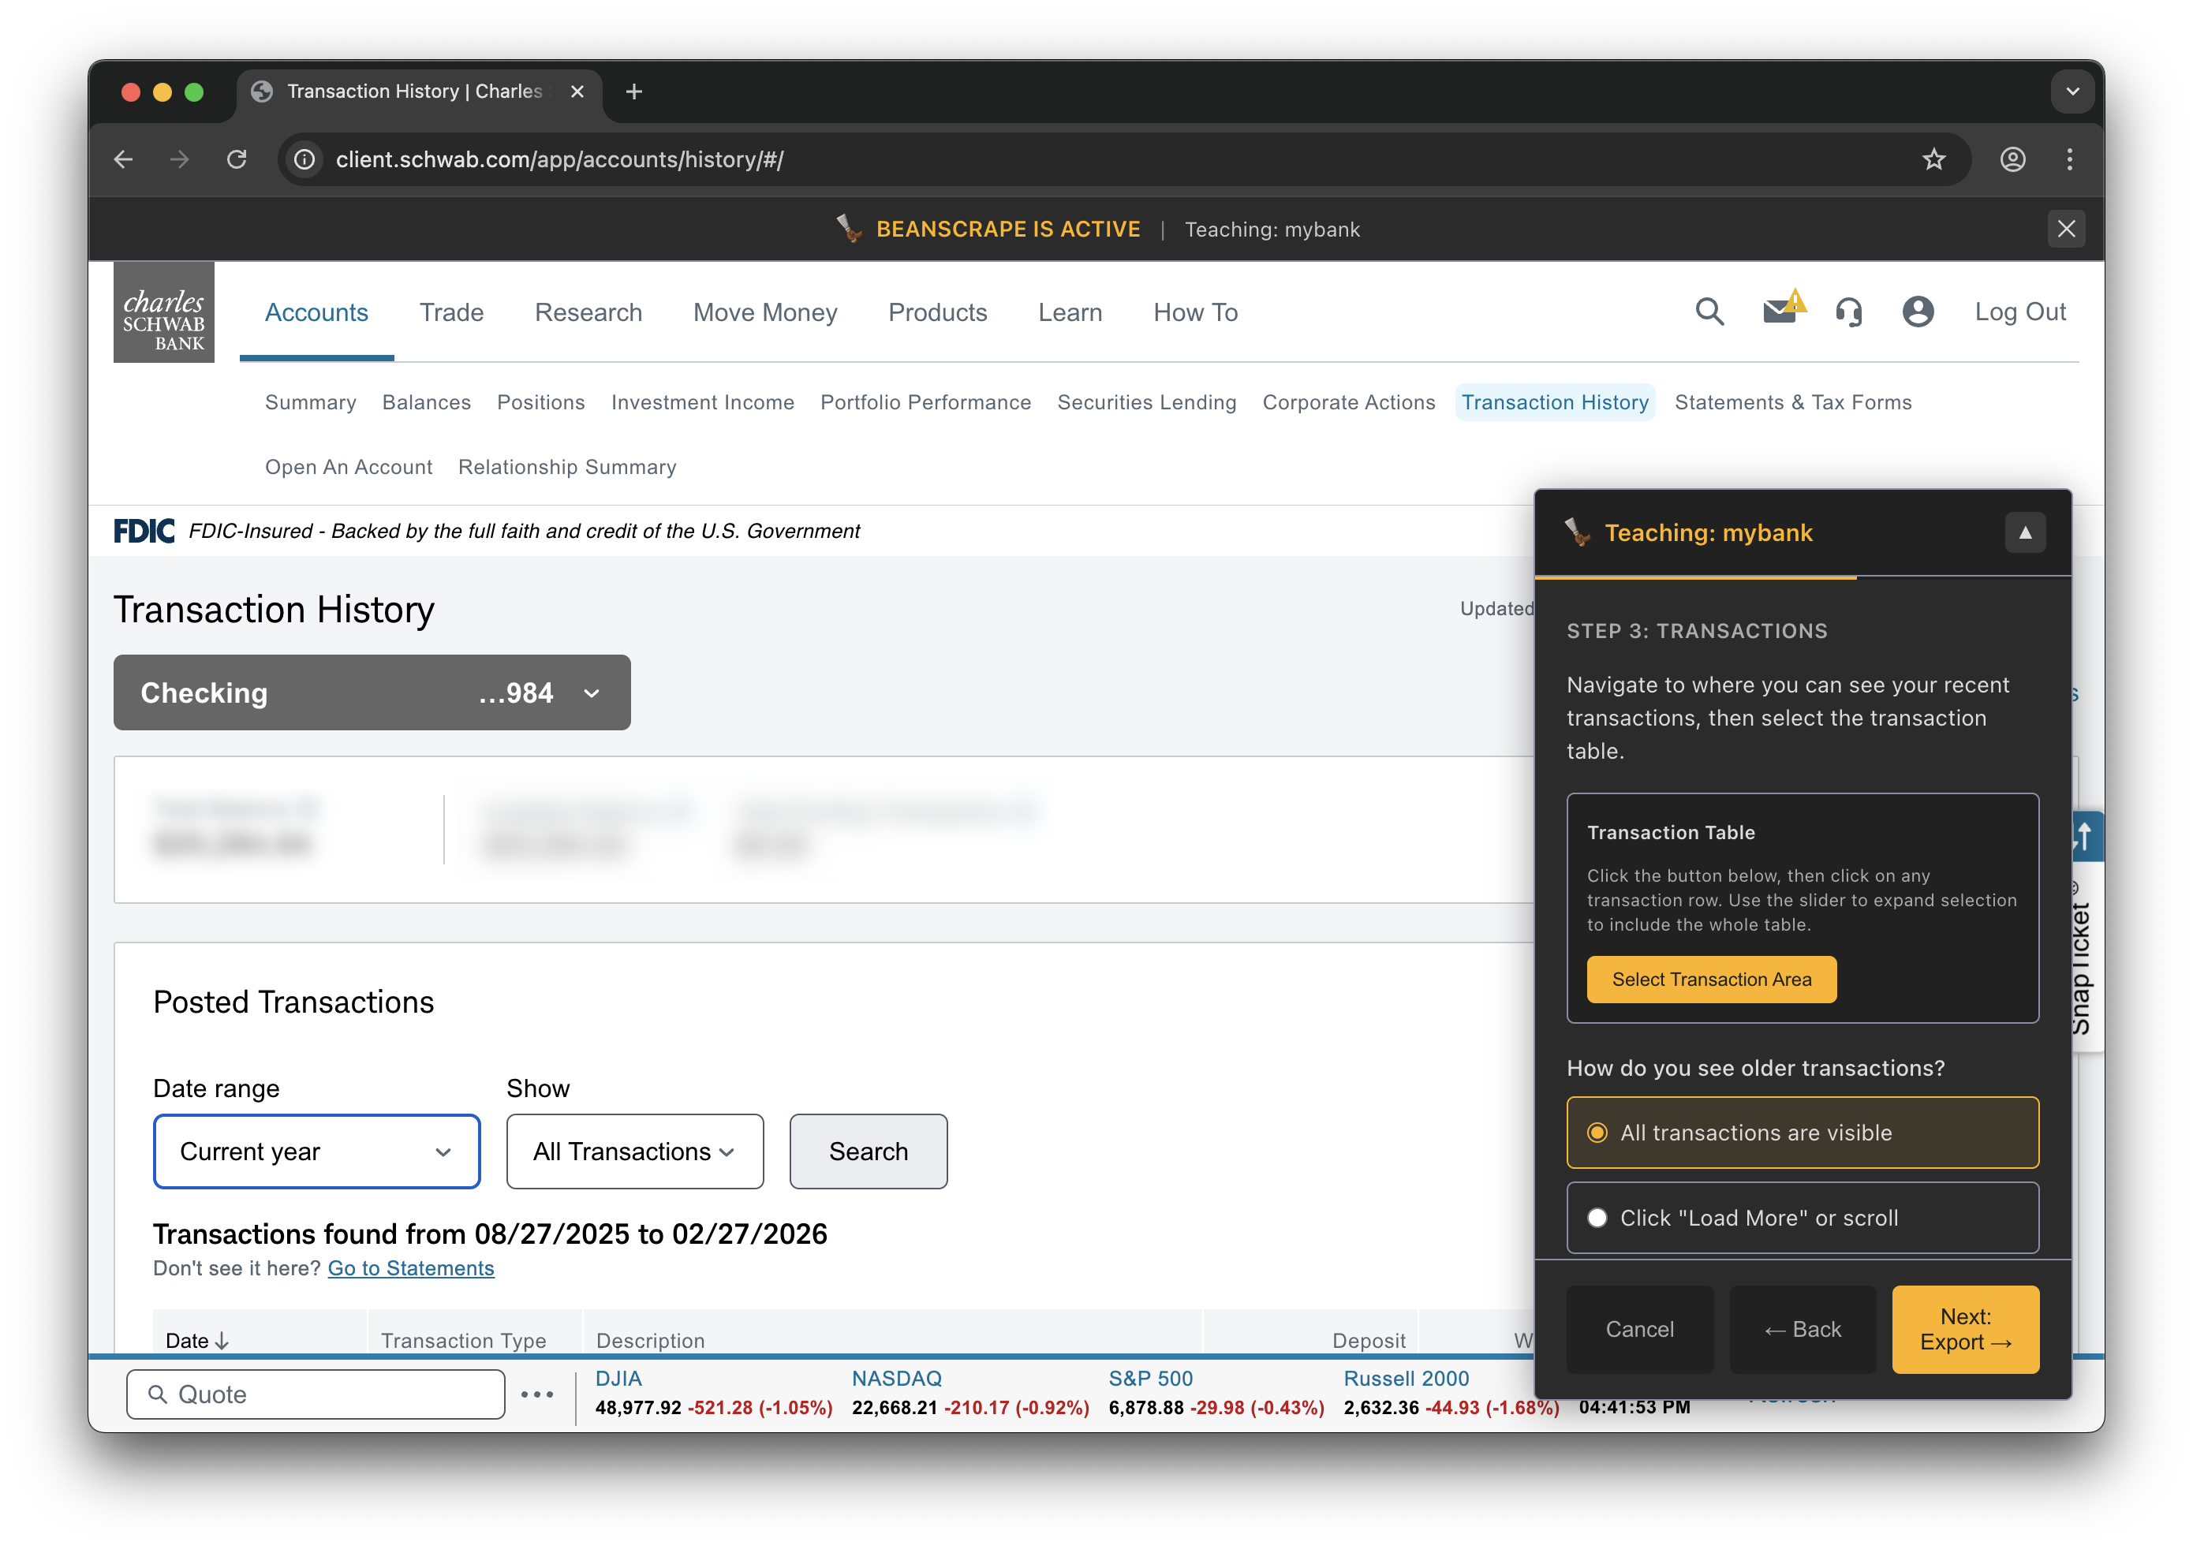Bookmark the page with the star icon
Viewport: 2193px width, 1549px height.
1934,159
